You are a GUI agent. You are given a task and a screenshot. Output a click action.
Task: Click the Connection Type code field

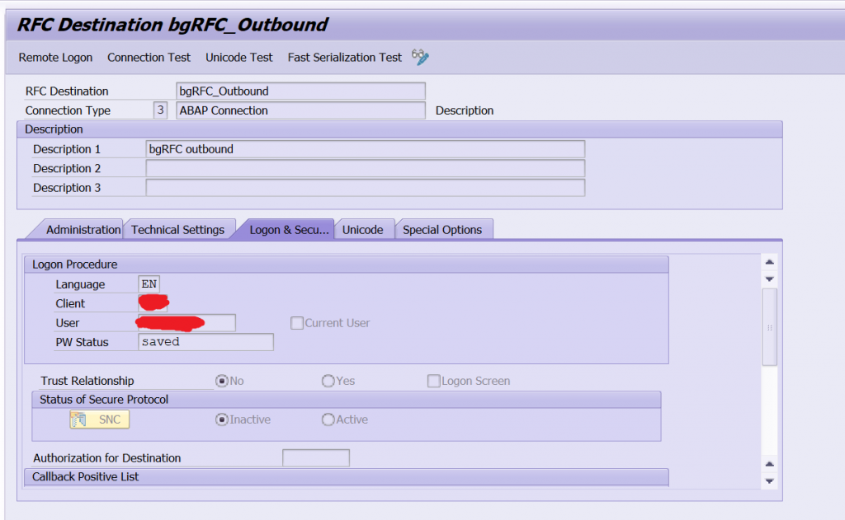click(x=160, y=110)
